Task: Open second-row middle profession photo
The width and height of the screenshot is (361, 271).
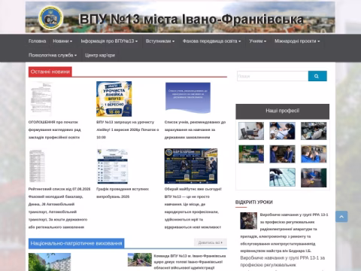Action: click(x=282, y=154)
